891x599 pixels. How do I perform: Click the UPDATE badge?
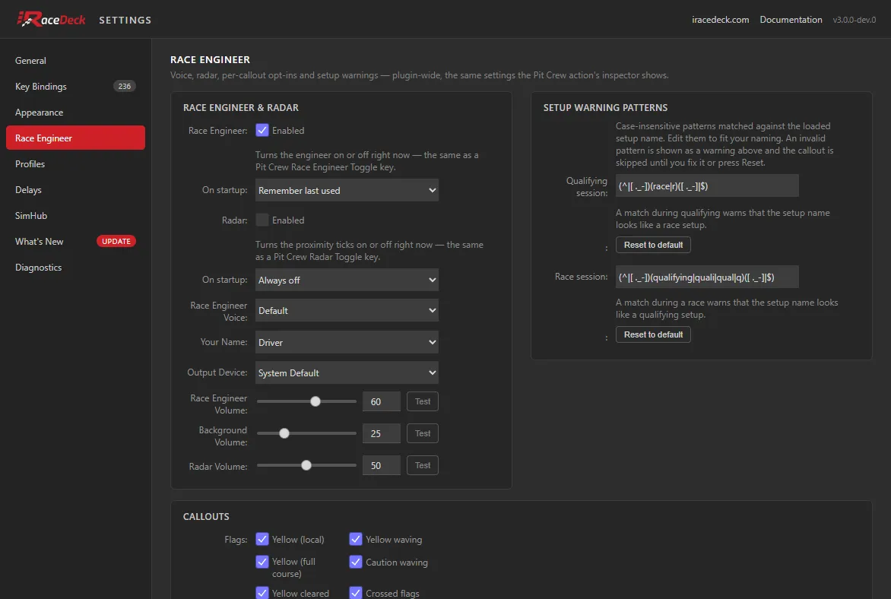tap(116, 242)
